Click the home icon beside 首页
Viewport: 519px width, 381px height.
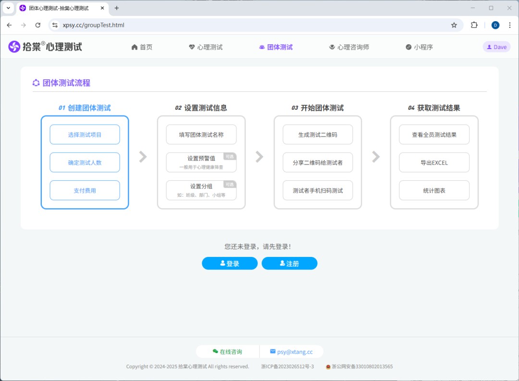click(135, 47)
